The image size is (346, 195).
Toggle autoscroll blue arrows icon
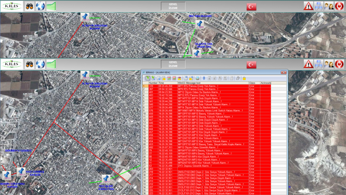204,78
